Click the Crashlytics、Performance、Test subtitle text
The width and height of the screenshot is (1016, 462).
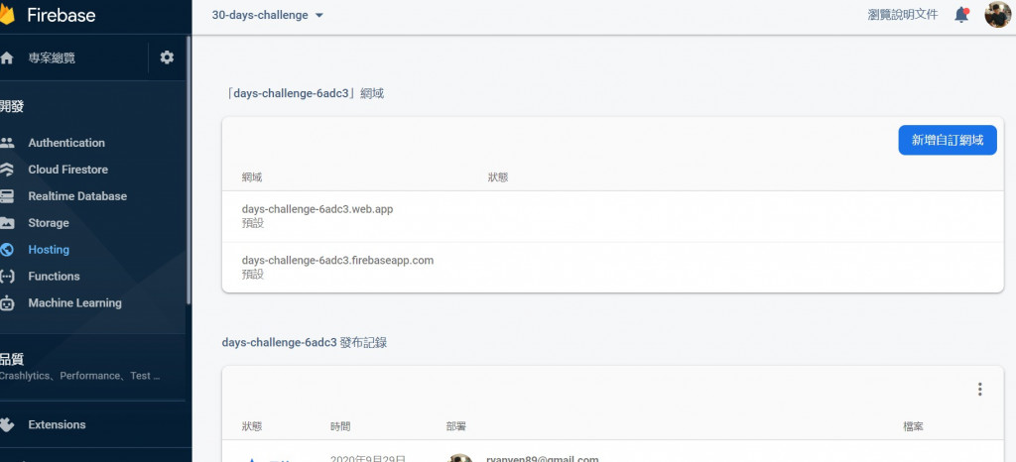tap(79, 376)
